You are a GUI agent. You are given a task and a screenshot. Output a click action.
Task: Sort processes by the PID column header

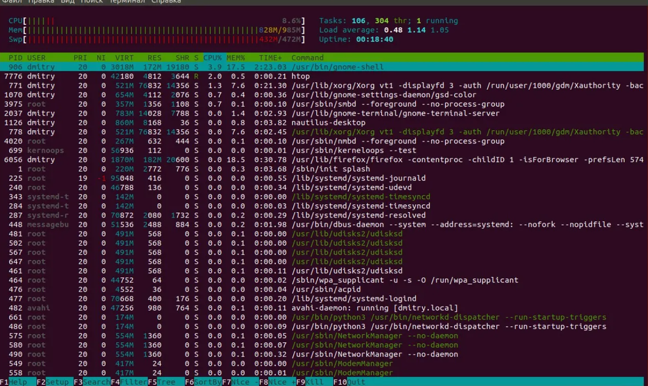(x=15, y=58)
